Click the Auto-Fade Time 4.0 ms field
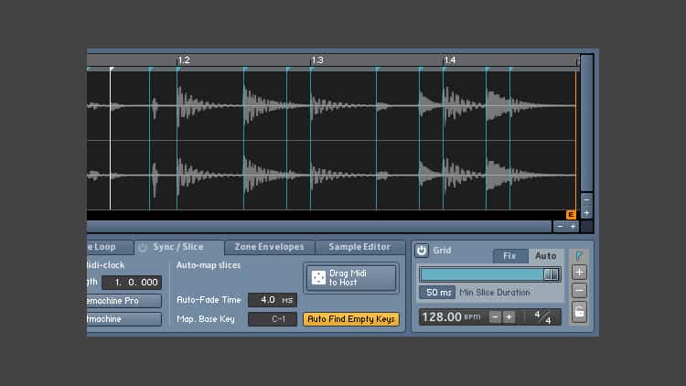Image resolution: width=686 pixels, height=386 pixels. point(273,300)
